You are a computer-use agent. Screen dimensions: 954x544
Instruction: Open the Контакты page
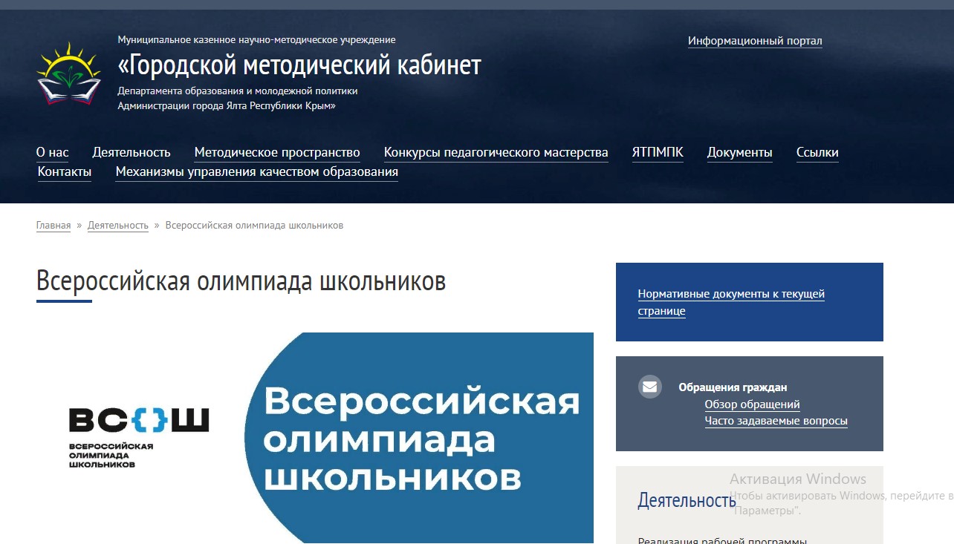coord(65,171)
